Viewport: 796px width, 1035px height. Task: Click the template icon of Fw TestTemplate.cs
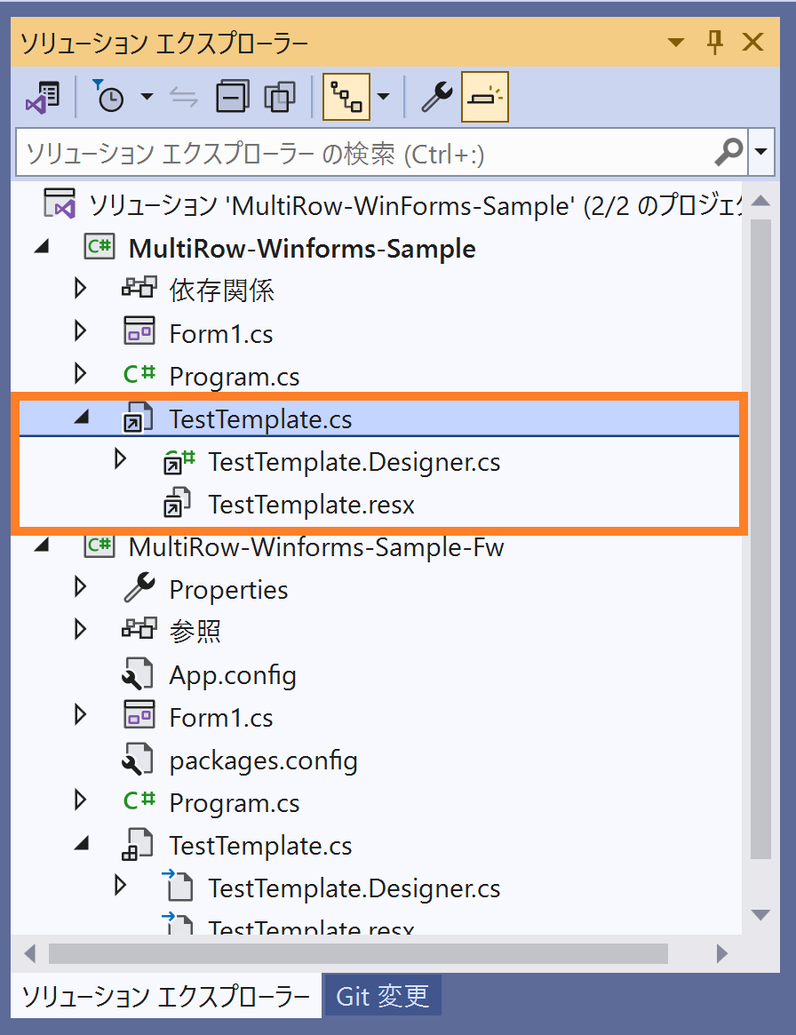(138, 844)
